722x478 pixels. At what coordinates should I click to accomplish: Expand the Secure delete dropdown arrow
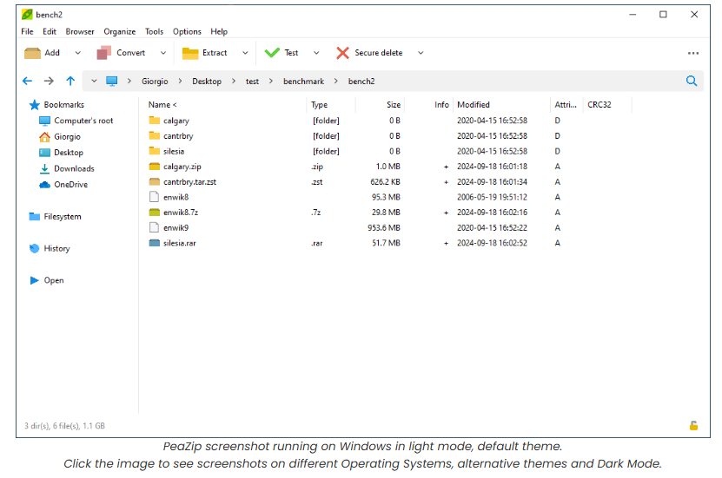tap(421, 53)
